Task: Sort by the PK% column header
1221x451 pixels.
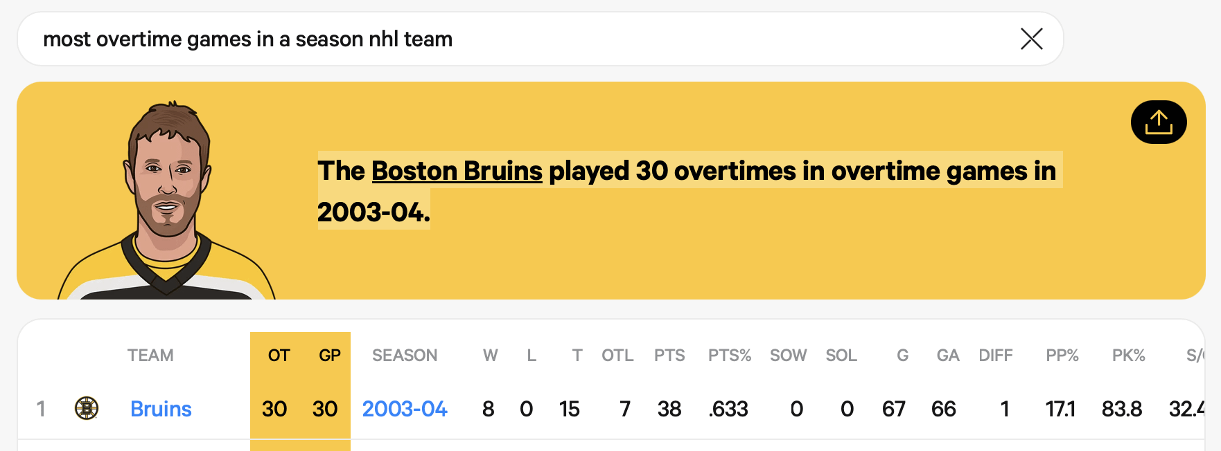Action: (1128, 356)
